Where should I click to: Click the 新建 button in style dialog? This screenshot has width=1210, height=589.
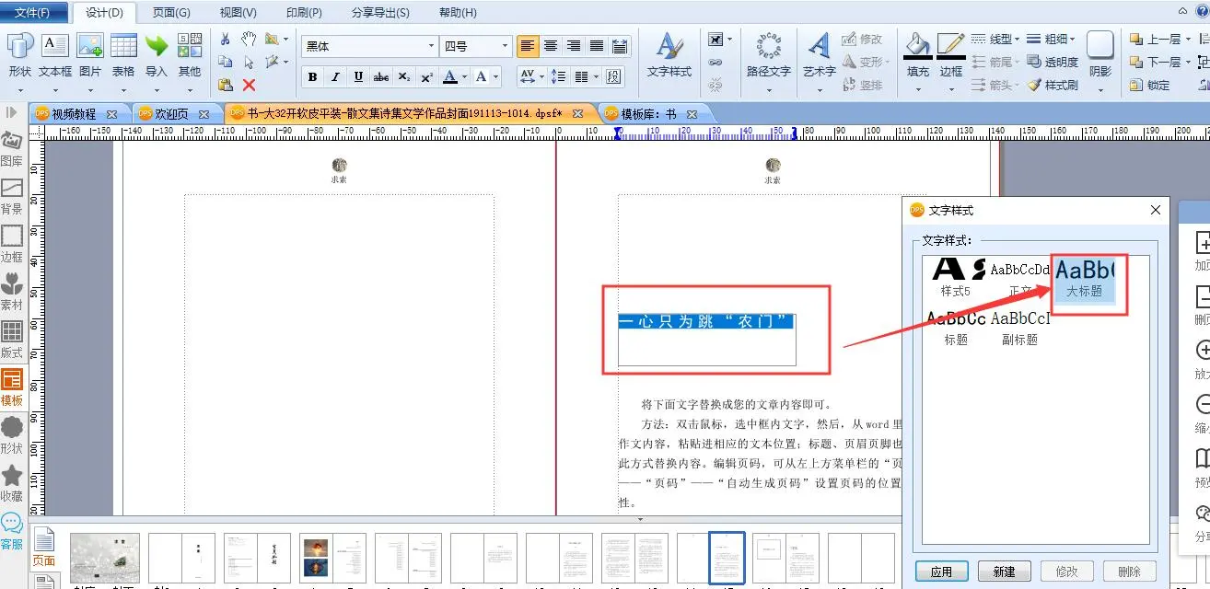[x=1004, y=572]
